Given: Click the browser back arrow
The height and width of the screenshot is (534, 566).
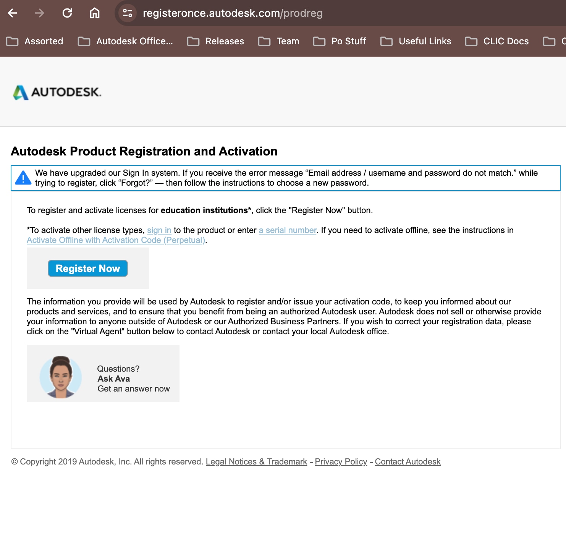Looking at the screenshot, I should click(x=13, y=13).
